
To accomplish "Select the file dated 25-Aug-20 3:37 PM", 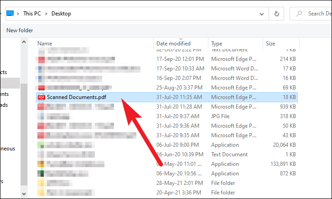I will 167,88.
